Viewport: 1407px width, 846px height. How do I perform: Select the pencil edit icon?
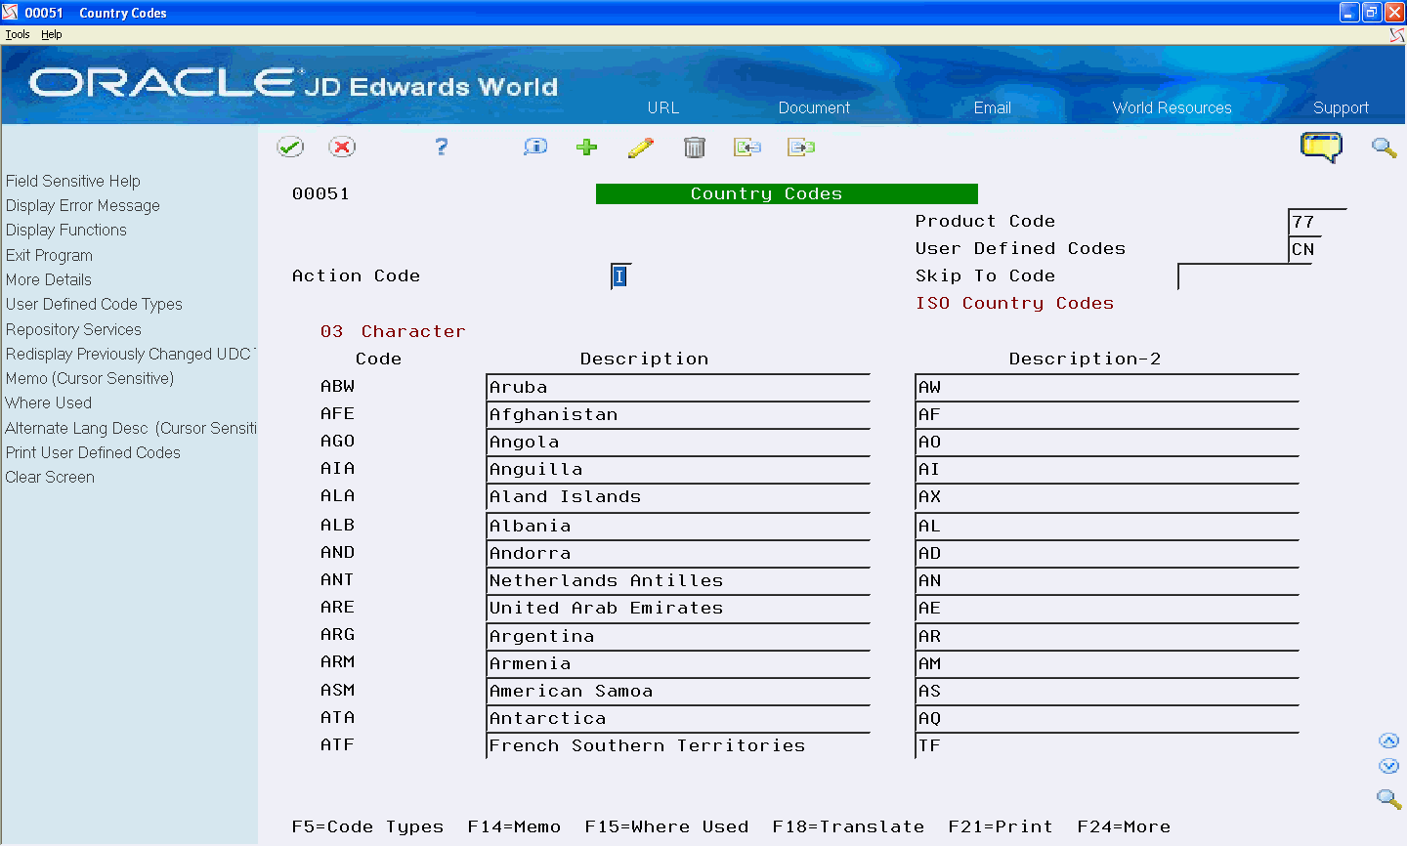[642, 147]
